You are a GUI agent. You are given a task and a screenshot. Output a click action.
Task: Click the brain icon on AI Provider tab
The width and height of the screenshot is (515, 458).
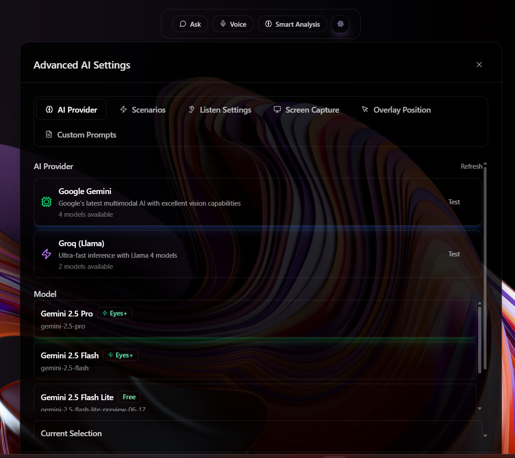(x=49, y=109)
